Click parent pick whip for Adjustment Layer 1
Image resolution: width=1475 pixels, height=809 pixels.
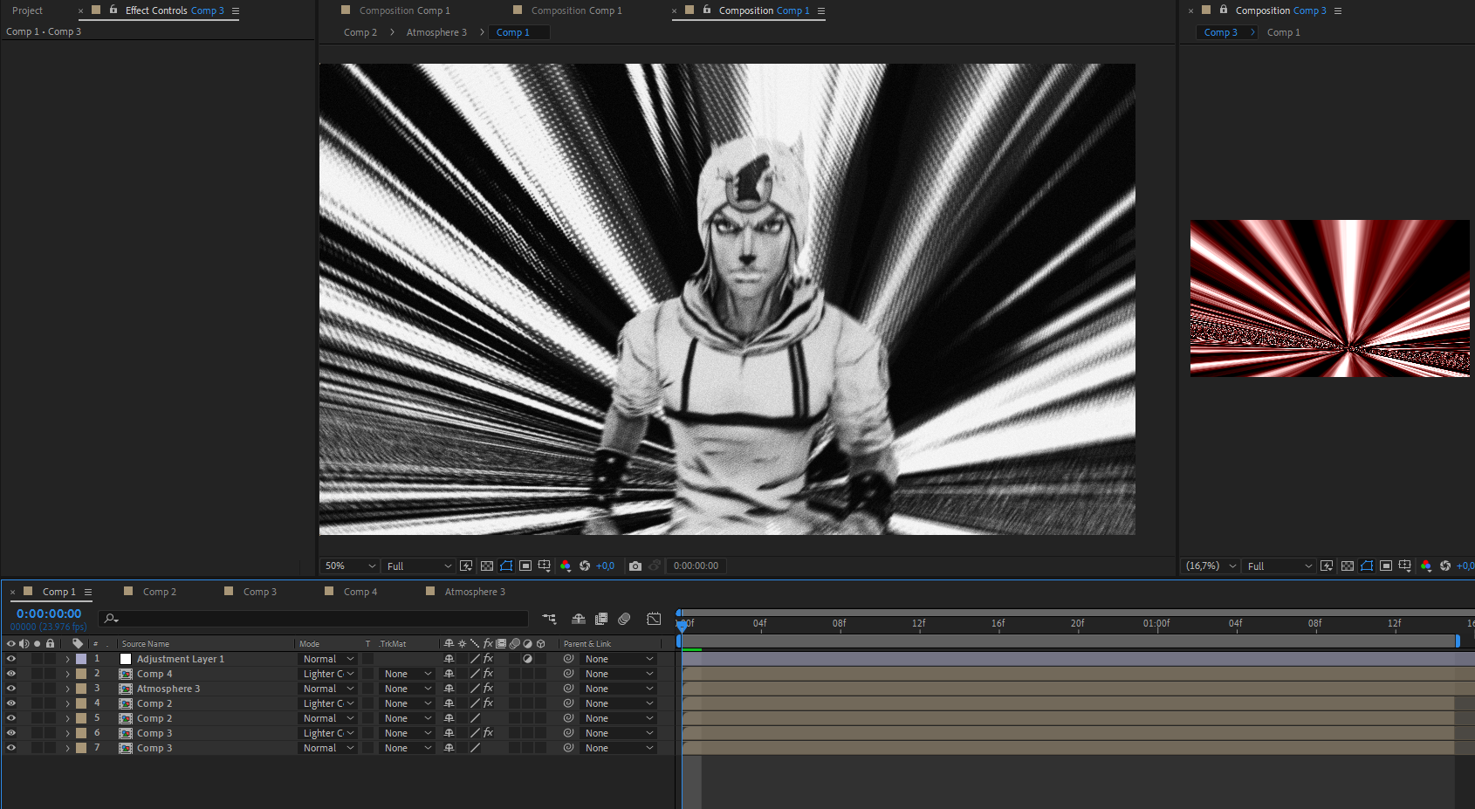(568, 659)
